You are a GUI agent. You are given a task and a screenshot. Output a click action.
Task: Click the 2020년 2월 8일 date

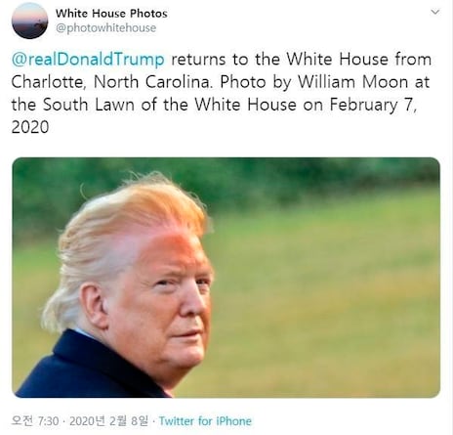[108, 421]
